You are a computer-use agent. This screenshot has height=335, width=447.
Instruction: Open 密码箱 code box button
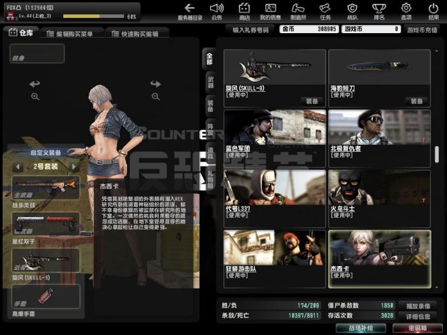point(418,328)
